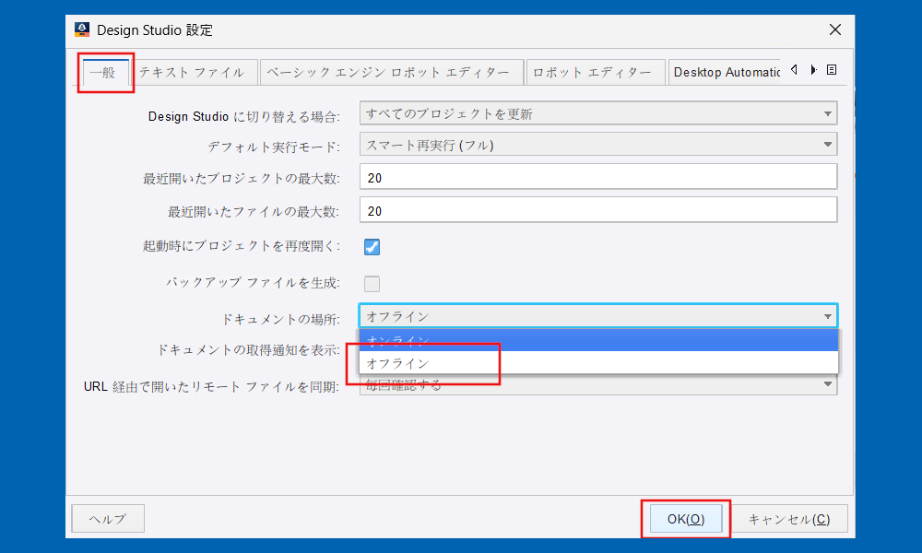Click the 最近開いたファイルの最大数 field
Image resolution: width=922 pixels, height=553 pixels.
click(598, 210)
